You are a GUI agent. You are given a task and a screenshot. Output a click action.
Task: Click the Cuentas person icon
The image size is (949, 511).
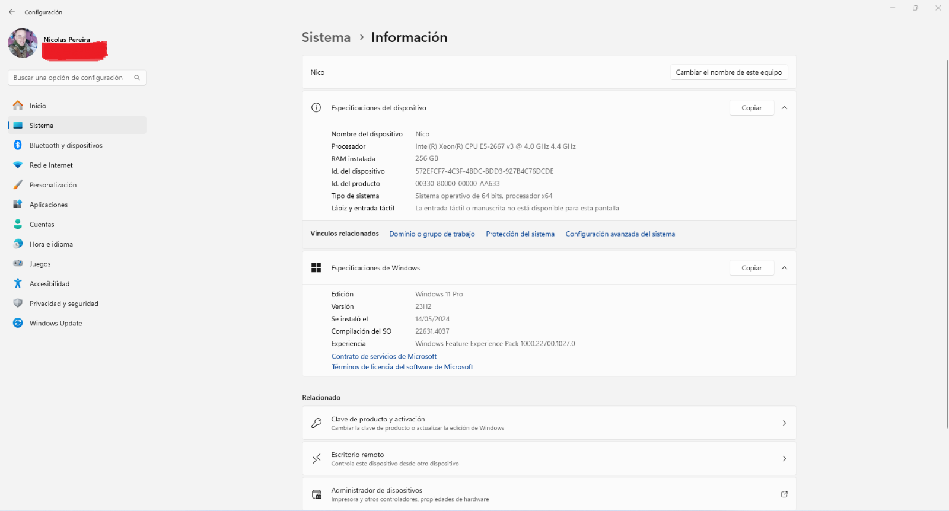pyautogui.click(x=18, y=224)
